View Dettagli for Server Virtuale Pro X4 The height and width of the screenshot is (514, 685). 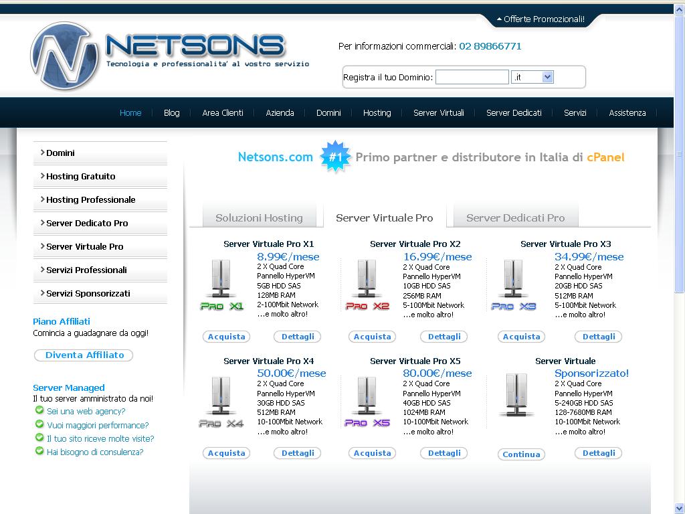point(298,453)
